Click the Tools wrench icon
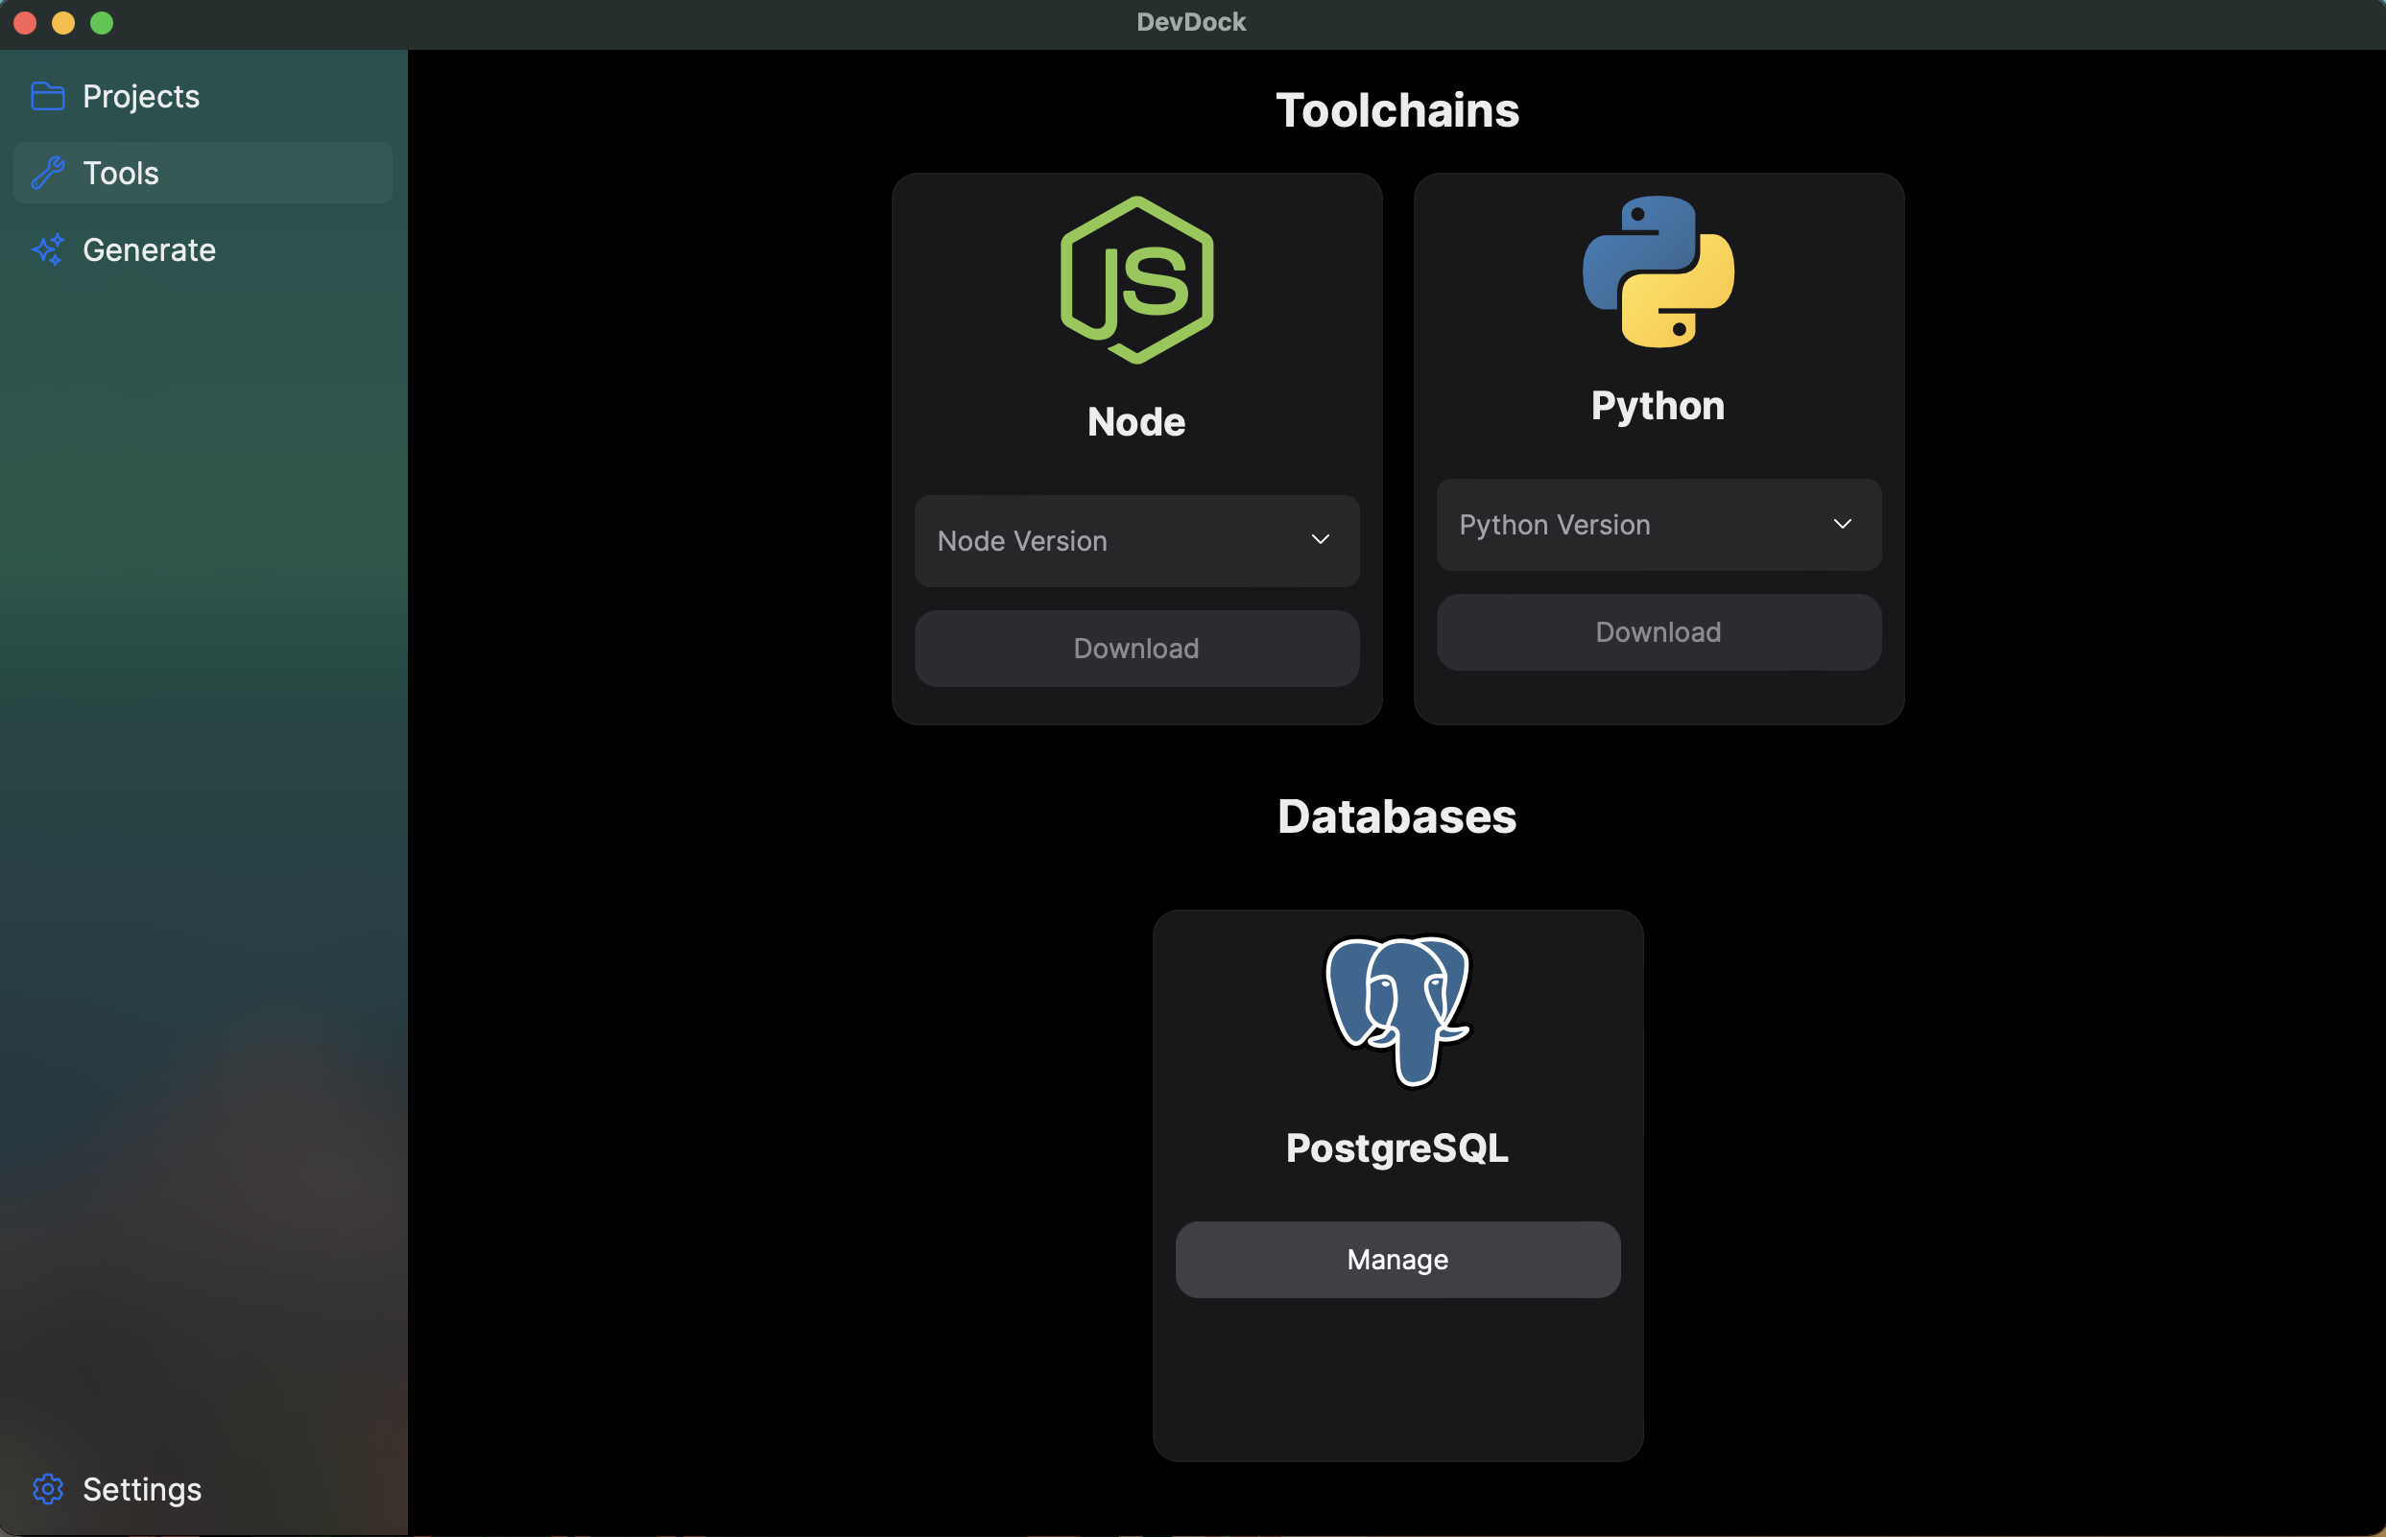The width and height of the screenshot is (2386, 1537). (47, 173)
